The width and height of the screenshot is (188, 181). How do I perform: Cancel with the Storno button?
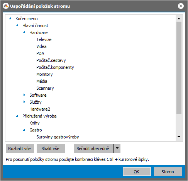pos(168,172)
